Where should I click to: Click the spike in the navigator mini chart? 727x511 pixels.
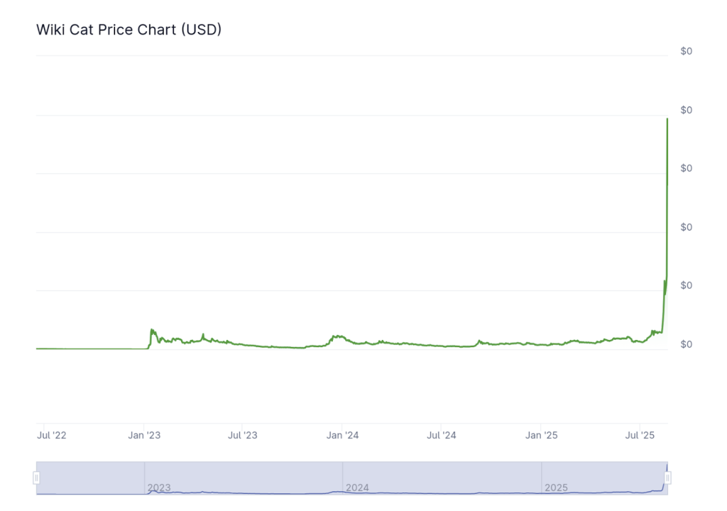point(667,468)
